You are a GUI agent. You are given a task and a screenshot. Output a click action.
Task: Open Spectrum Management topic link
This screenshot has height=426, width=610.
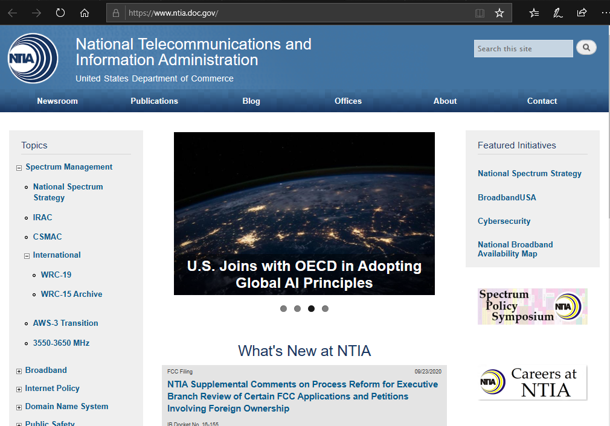pyautogui.click(x=69, y=167)
